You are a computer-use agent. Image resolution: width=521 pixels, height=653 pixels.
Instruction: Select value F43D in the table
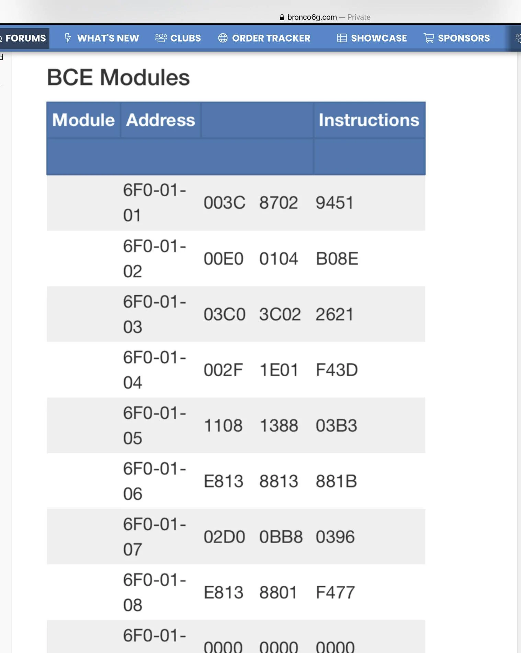337,370
